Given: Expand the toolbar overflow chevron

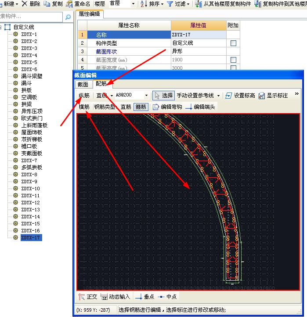Looking at the screenshot, I should pyautogui.click(x=296, y=93).
